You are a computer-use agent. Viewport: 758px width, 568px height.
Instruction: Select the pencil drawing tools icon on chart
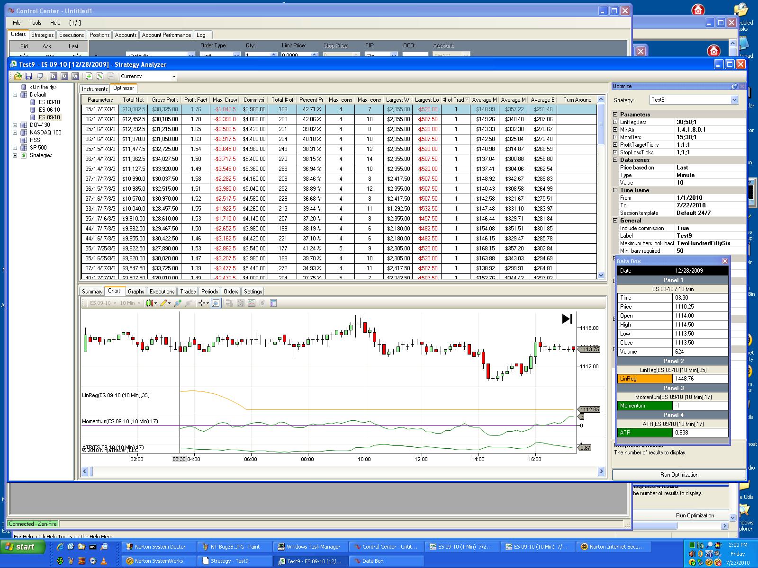click(x=163, y=303)
